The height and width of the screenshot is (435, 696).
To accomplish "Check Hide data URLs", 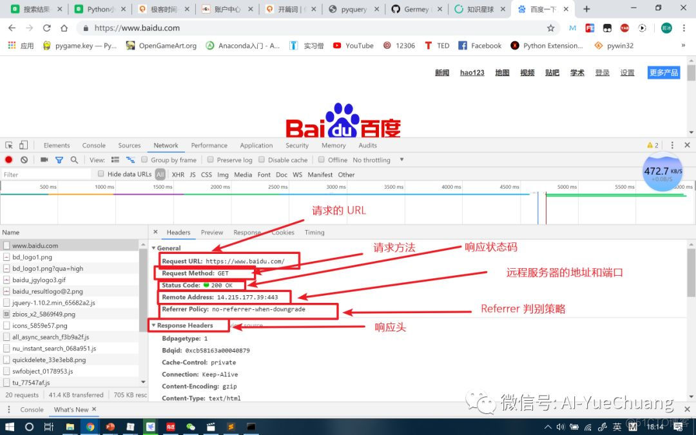I will point(101,174).
